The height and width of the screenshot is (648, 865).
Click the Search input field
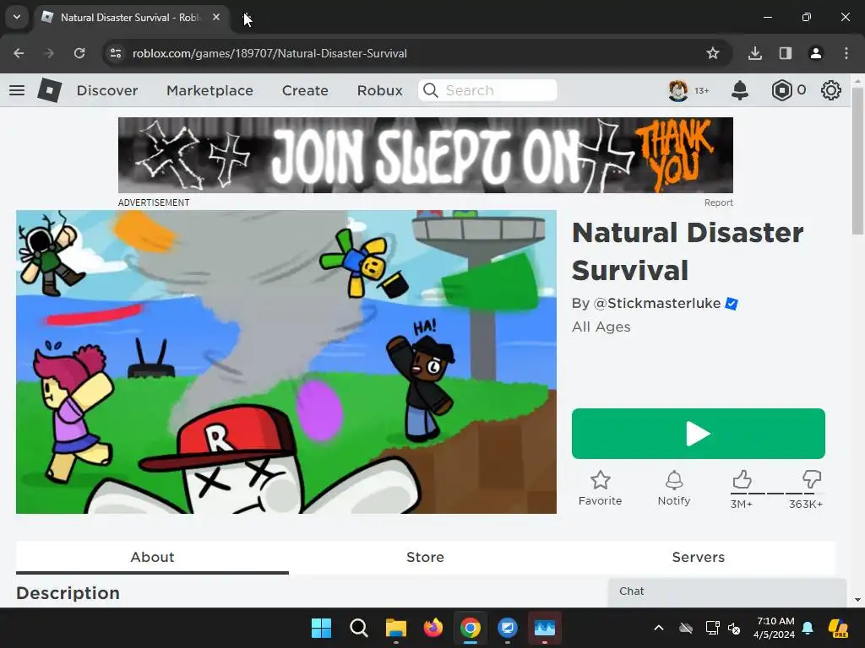pyautogui.click(x=487, y=90)
